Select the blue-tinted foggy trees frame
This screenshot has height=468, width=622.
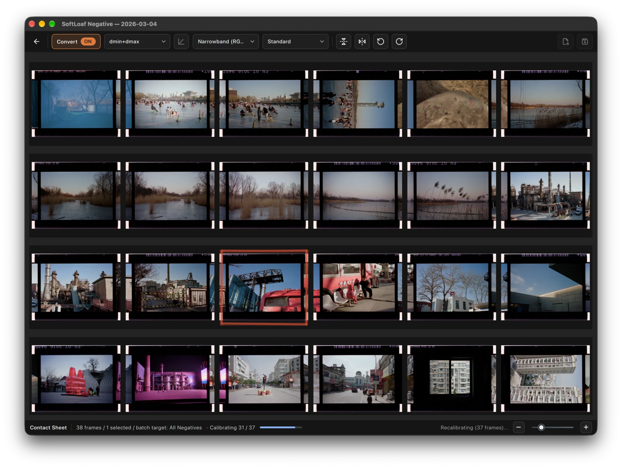click(76, 103)
